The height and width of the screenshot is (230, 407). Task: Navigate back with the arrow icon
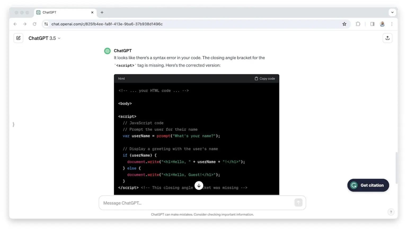pyautogui.click(x=15, y=24)
